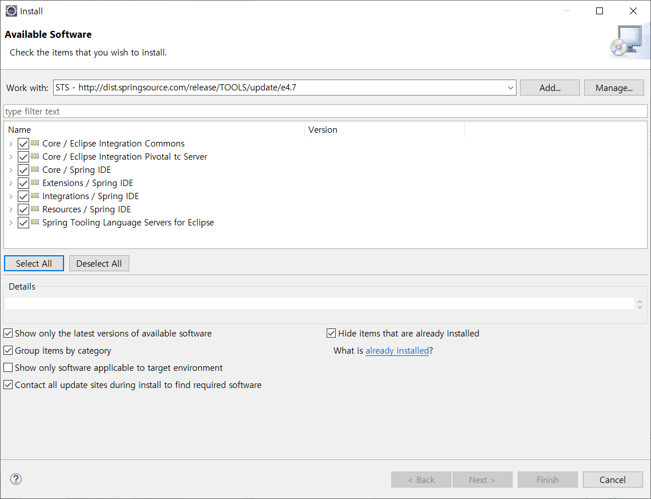Enable Show only software applicable to target environment
Viewport: 651px width, 499px height.
pyautogui.click(x=8, y=368)
